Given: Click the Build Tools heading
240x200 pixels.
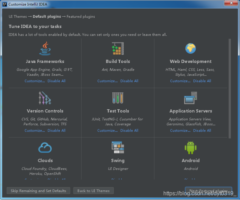Looking at the screenshot, I should [118, 61].
